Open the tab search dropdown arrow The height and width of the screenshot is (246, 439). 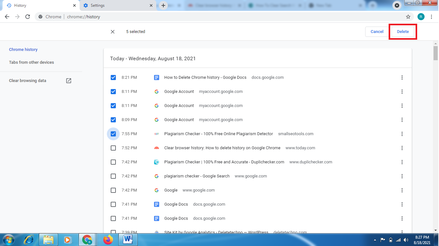pos(397,5)
